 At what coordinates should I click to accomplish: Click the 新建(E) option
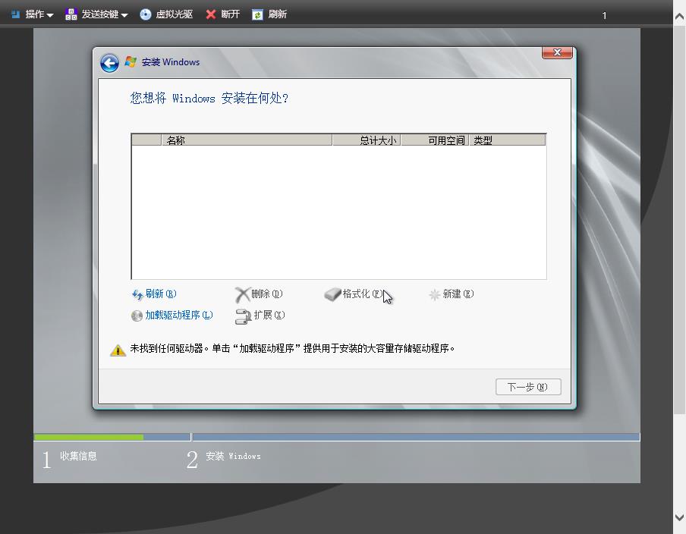pos(451,294)
